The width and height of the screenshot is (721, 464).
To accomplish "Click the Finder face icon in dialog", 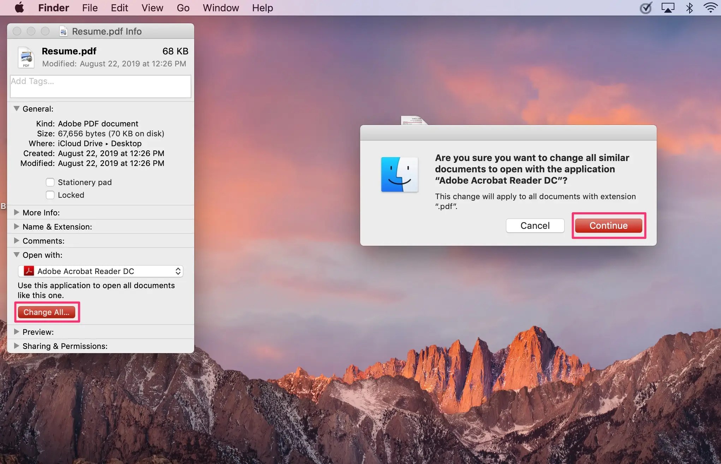I will 399,174.
